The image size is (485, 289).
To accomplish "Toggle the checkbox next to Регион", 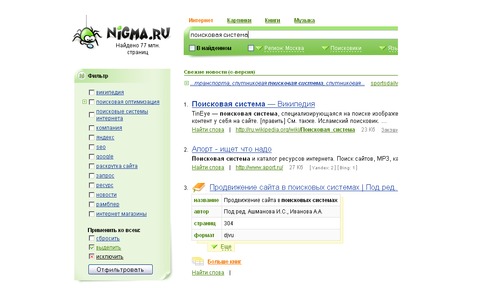I will pos(251,48).
